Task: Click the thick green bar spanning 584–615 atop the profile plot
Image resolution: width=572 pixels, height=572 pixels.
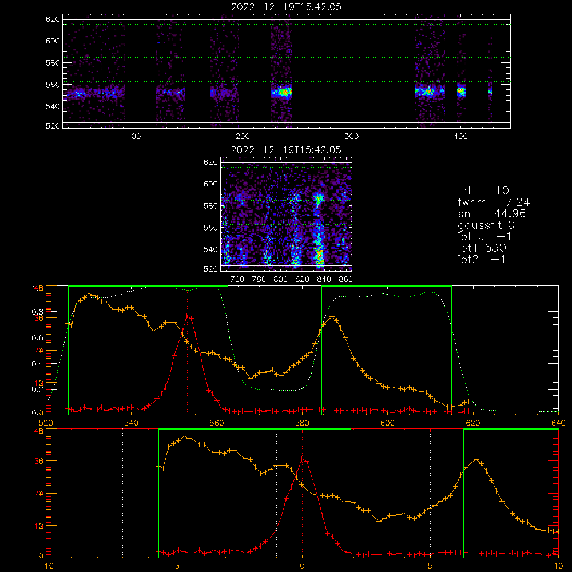Action: tap(387, 286)
